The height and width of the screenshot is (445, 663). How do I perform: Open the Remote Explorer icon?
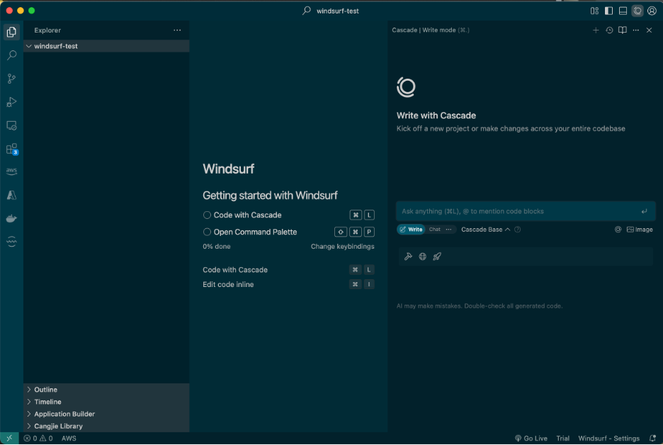point(11,125)
